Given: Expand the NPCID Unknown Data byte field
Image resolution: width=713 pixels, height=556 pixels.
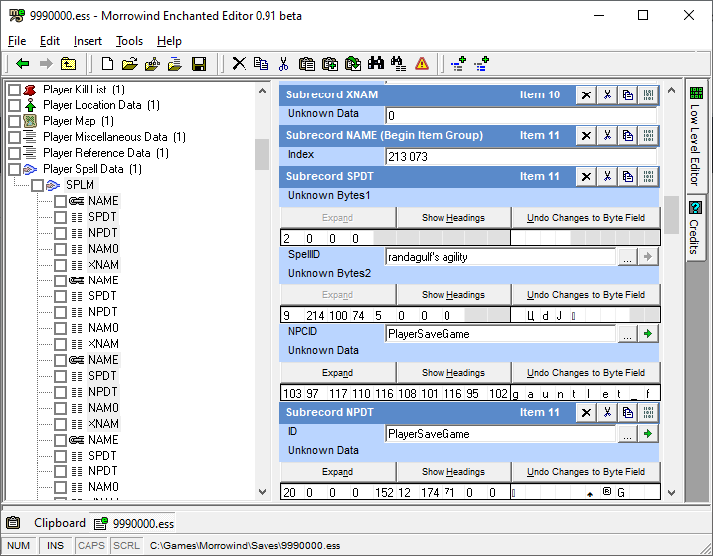Looking at the screenshot, I should (x=338, y=373).
